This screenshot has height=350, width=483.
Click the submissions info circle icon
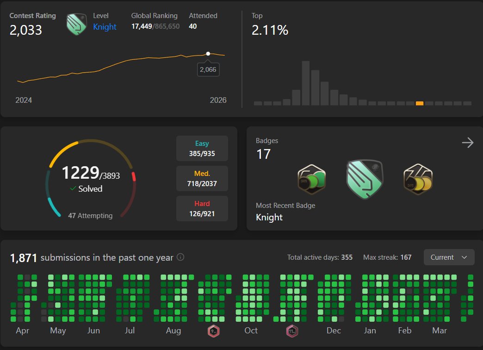click(x=180, y=257)
